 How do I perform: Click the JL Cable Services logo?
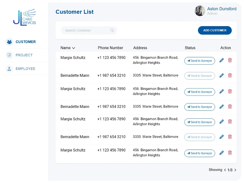coord(25,17)
